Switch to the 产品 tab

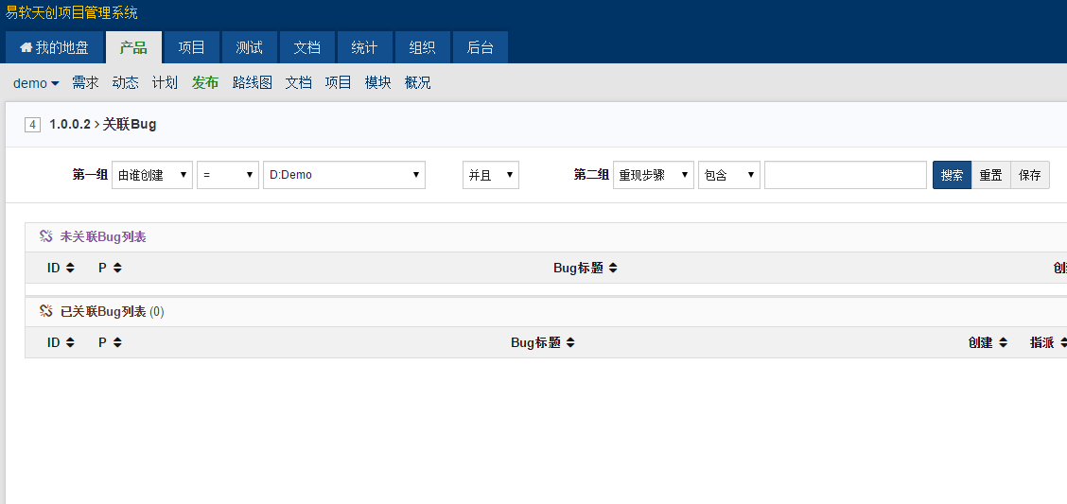pyautogui.click(x=133, y=47)
